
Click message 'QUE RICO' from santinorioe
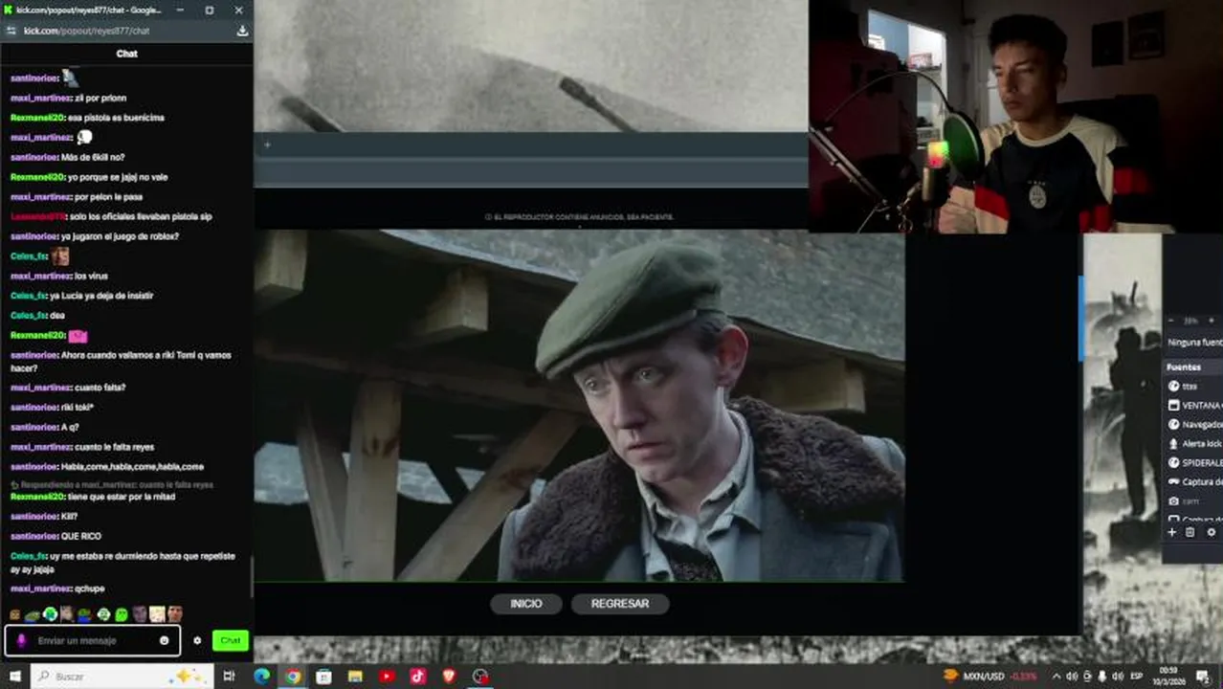tap(81, 536)
